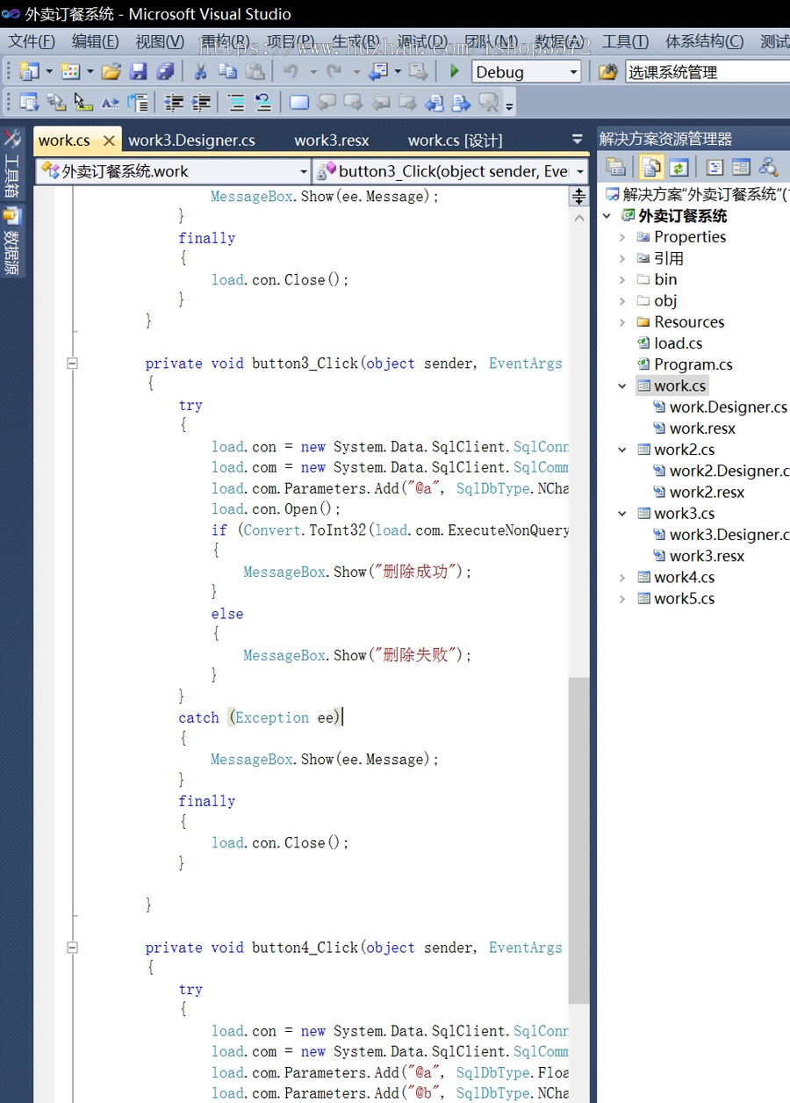790x1103 pixels.
Task: Click View Class Diagram icon
Action: click(769, 167)
